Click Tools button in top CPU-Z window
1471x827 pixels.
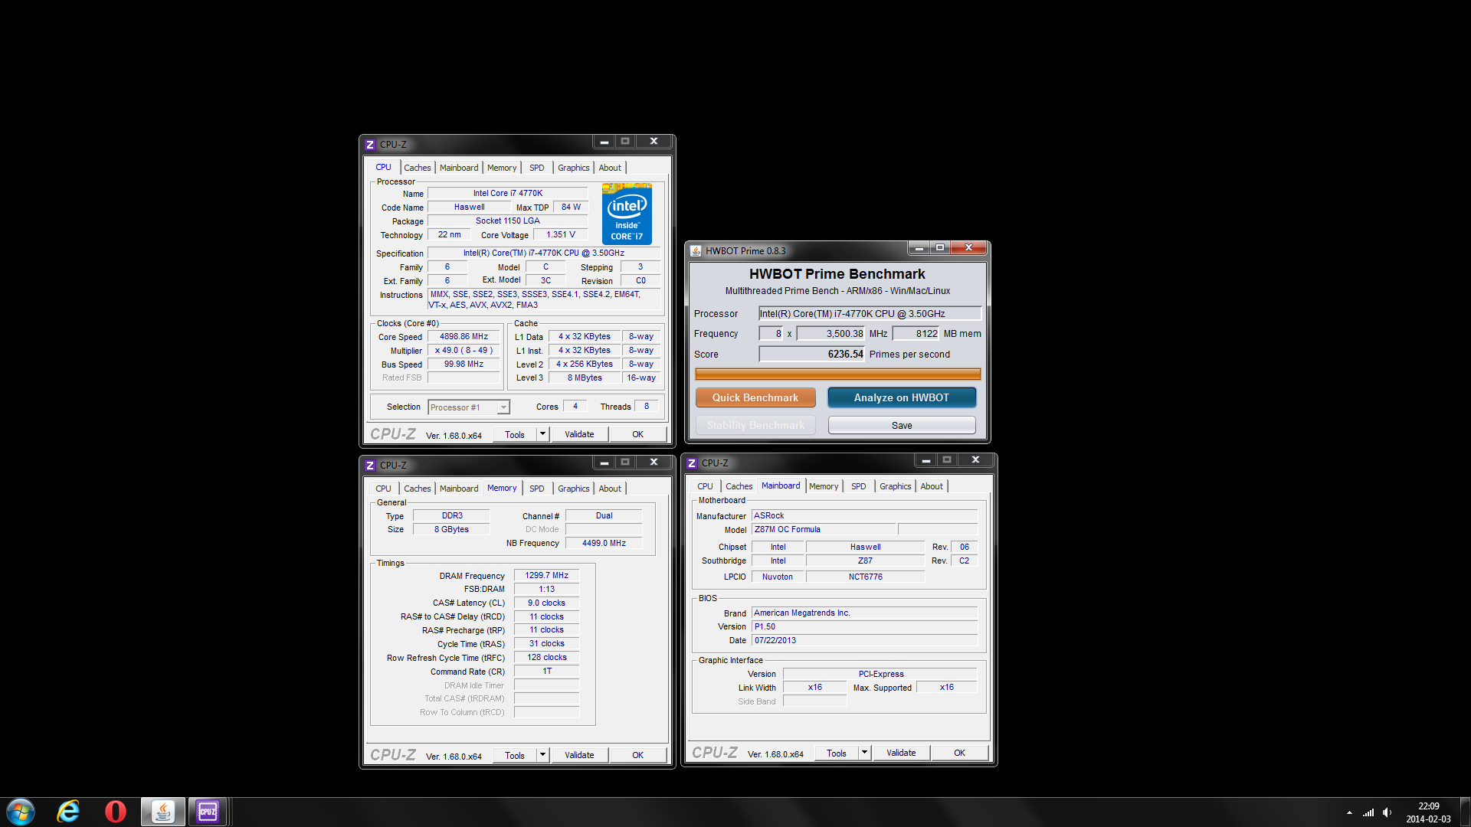tap(514, 434)
